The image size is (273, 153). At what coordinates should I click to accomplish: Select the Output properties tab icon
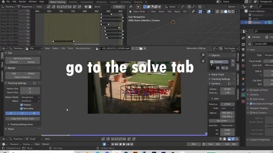pos(243,50)
